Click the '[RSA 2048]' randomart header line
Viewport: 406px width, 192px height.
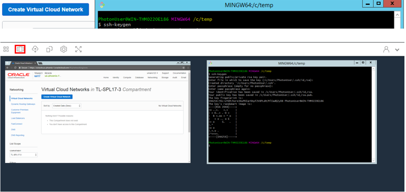click(222, 107)
